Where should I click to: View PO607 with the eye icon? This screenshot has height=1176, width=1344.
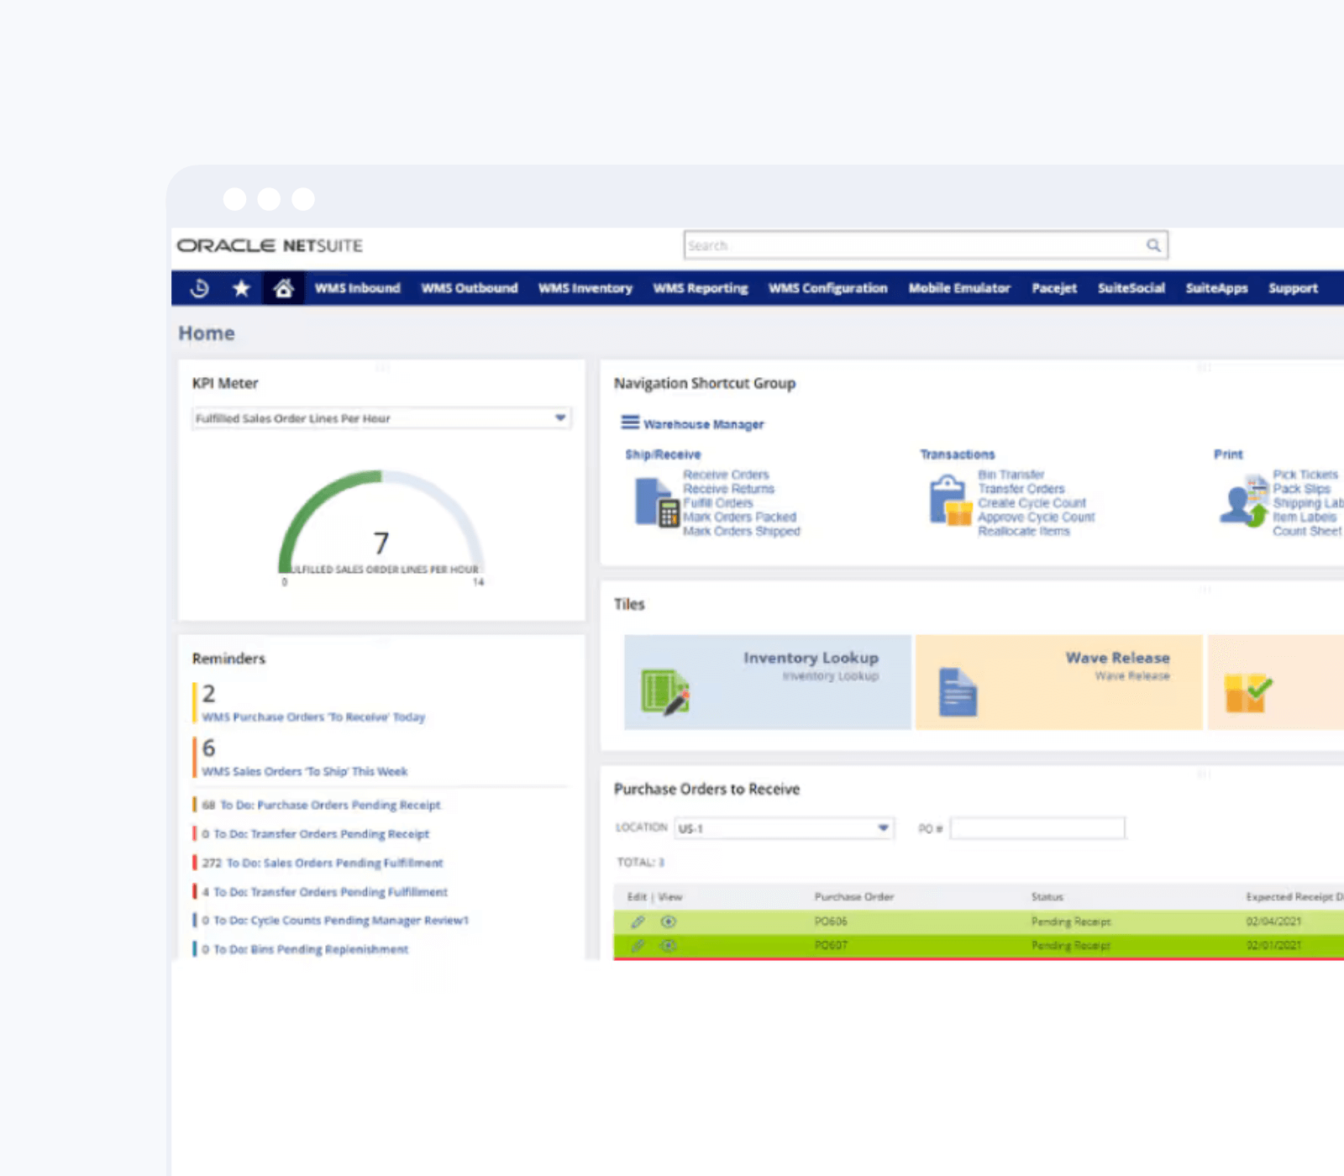click(668, 945)
